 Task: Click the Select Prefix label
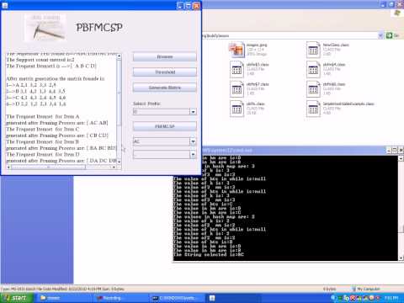point(146,104)
